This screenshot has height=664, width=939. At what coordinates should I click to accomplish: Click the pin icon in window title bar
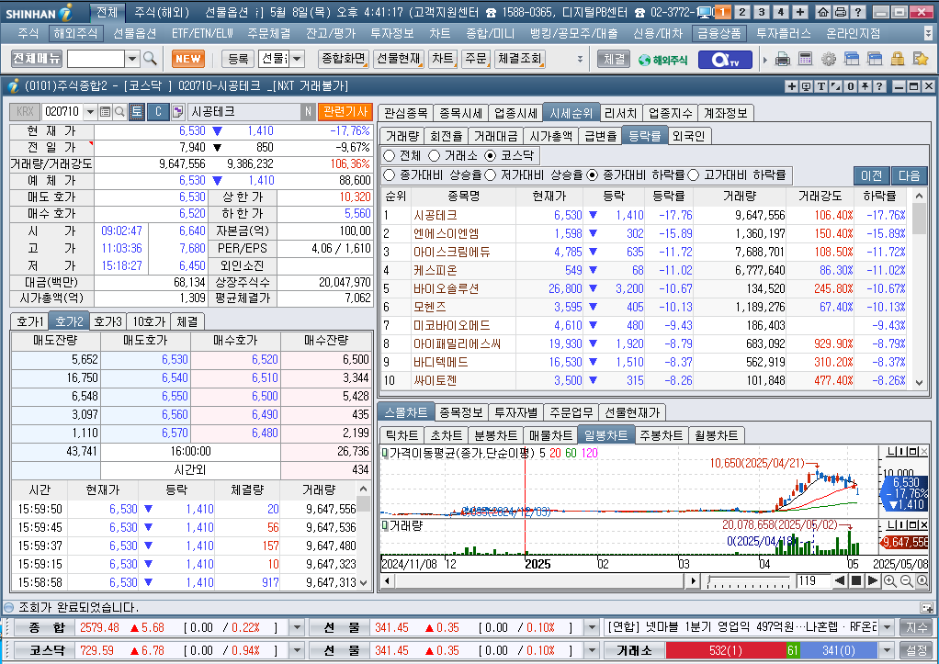tap(865, 86)
